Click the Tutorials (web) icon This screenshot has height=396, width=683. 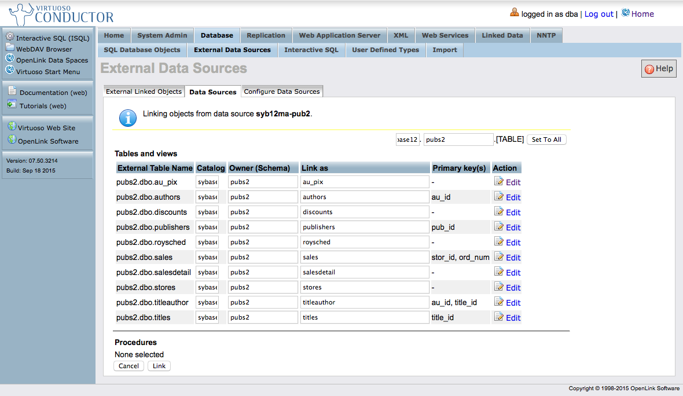tap(12, 105)
